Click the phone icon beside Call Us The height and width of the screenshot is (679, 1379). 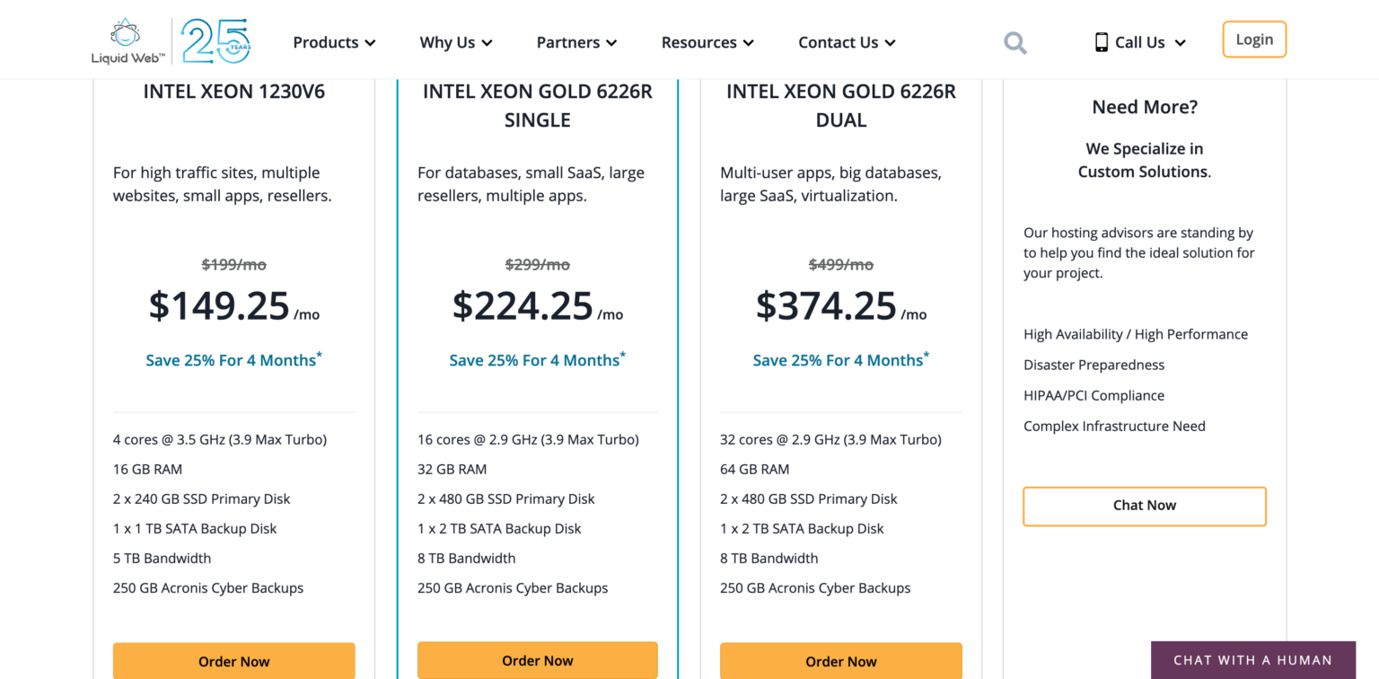coord(1101,42)
